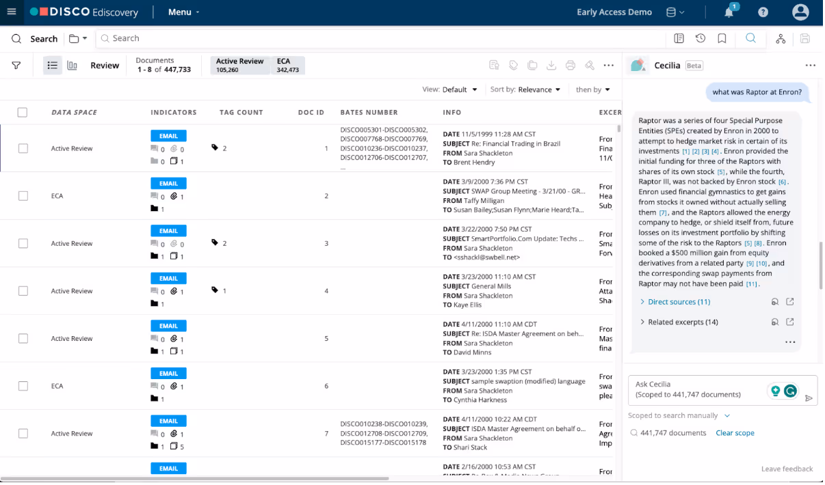The width and height of the screenshot is (825, 485).
Task: Focus the main Search input field
Action: (380, 39)
